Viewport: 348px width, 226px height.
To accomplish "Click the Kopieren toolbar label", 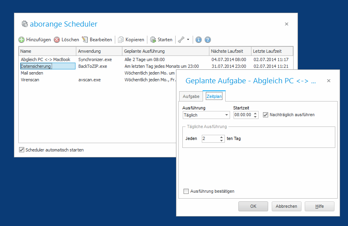I will click(x=135, y=40).
